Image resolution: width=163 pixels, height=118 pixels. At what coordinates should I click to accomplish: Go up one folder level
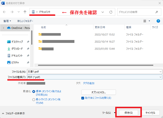pos(25,12)
